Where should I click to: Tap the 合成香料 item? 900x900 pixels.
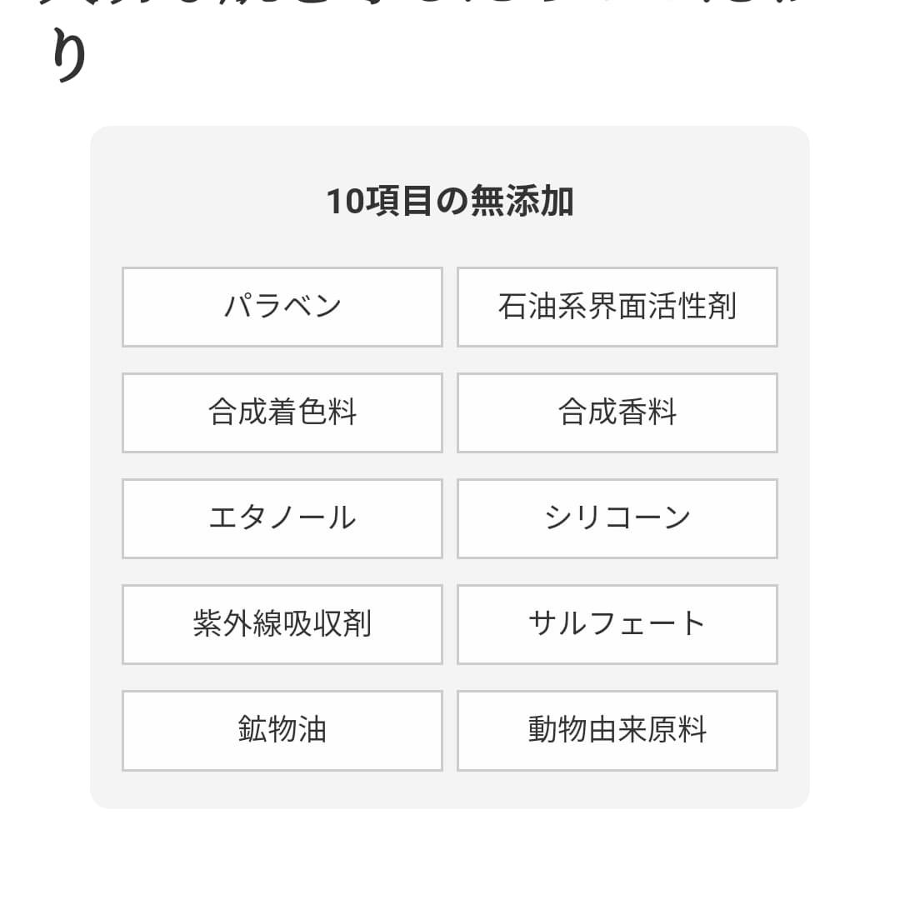[617, 412]
